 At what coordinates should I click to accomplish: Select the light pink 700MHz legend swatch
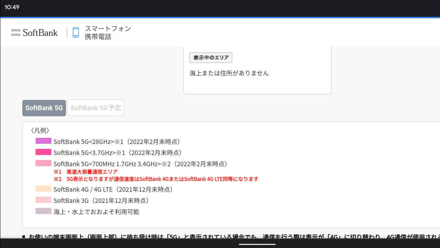(x=43, y=163)
